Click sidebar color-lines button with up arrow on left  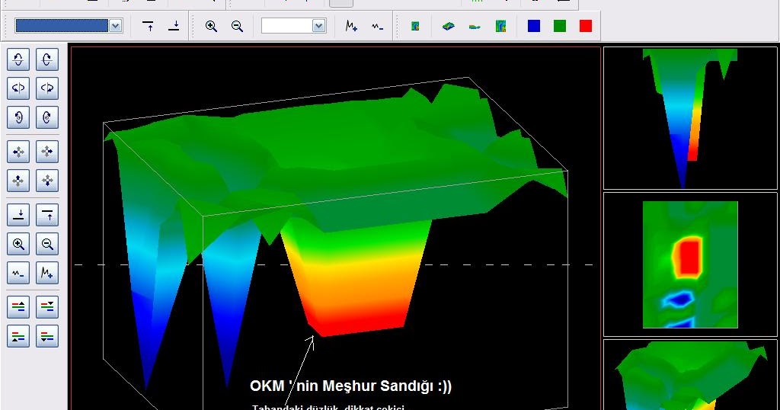[18, 336]
